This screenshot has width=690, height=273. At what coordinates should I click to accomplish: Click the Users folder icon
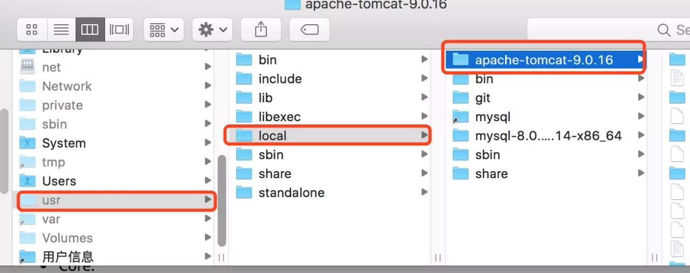coord(27,181)
